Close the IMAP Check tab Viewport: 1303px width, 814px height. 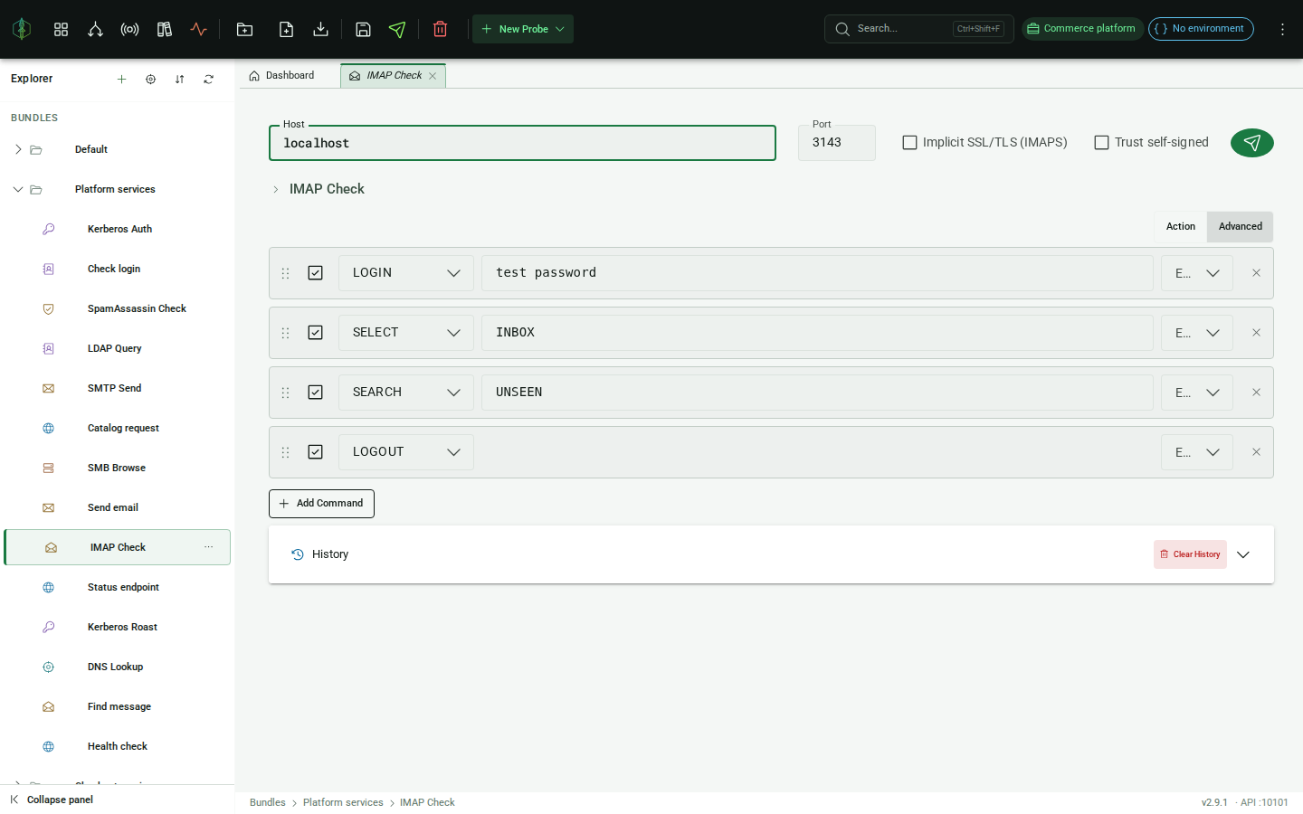pyautogui.click(x=433, y=76)
